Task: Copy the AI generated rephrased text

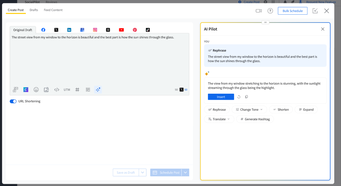Action: [247, 97]
